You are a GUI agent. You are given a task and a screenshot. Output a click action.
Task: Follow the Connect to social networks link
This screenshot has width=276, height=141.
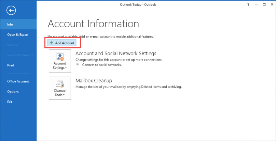(x=102, y=65)
